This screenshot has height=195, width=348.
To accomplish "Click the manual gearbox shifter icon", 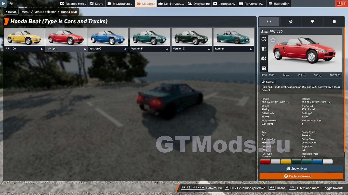I will [x=264, y=49].
